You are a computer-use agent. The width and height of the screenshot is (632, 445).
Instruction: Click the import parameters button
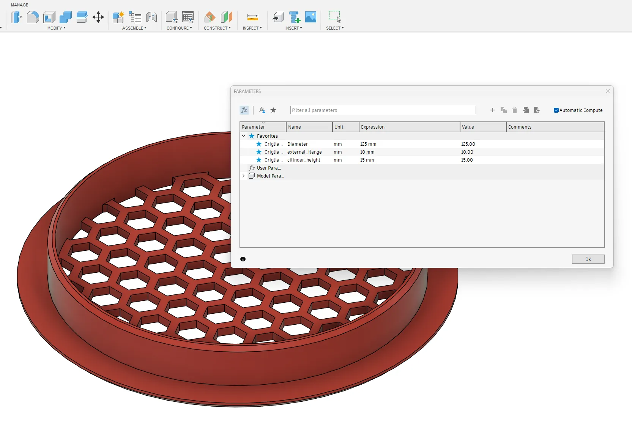point(526,110)
